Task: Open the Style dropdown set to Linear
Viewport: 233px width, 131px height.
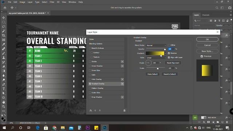Action: pyautogui.click(x=156, y=57)
